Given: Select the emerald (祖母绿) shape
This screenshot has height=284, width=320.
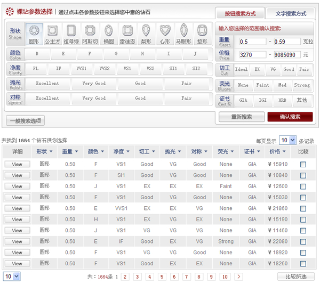Looking at the screenshot, I should 71,34.
